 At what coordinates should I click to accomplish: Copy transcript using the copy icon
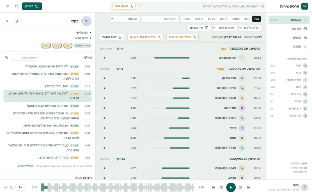(7, 58)
